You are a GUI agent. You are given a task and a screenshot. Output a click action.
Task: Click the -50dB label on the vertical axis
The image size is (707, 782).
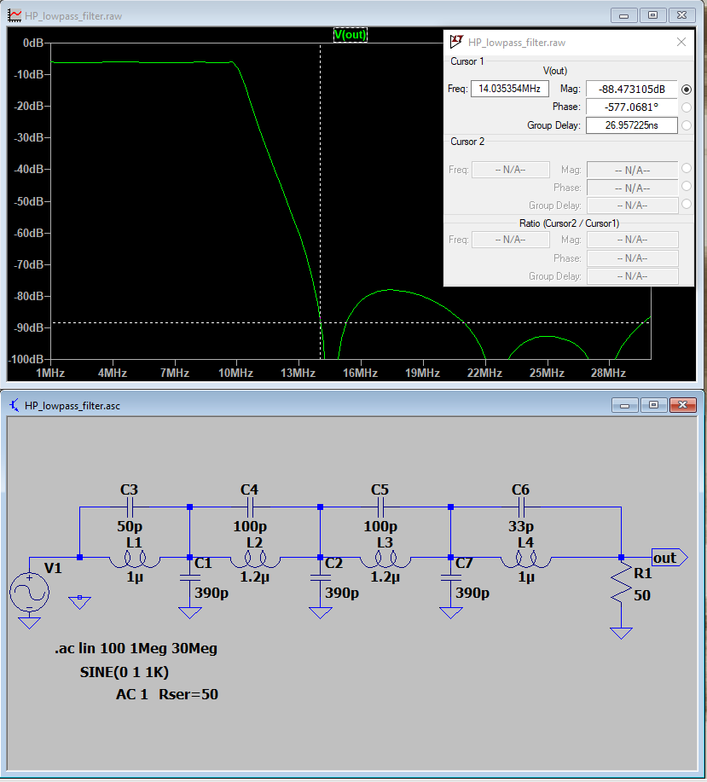31,201
